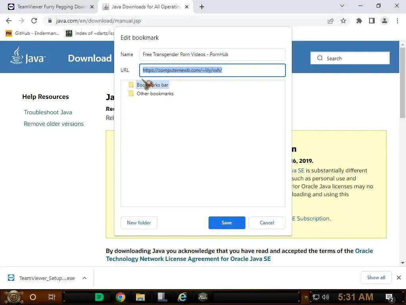Screen dimensions: 406x305
Task: Click the page vertical scrollbar thumb
Action: (x=403, y=83)
